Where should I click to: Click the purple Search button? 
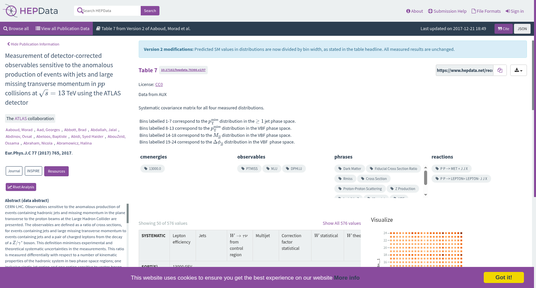click(x=150, y=11)
